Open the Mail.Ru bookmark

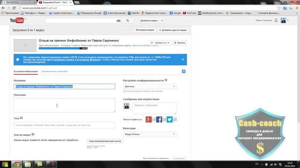point(134,13)
